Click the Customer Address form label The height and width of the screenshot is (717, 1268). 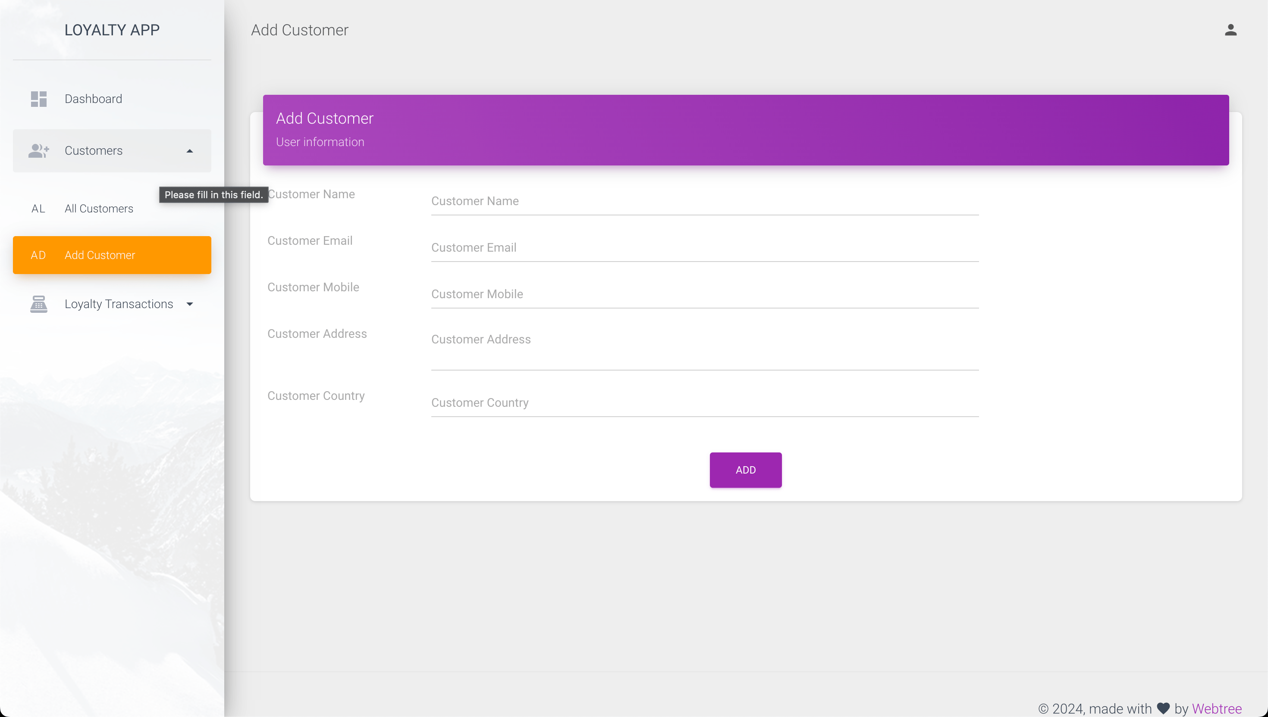317,334
